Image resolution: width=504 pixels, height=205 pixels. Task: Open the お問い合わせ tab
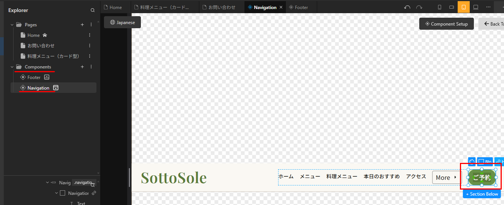[x=221, y=7]
